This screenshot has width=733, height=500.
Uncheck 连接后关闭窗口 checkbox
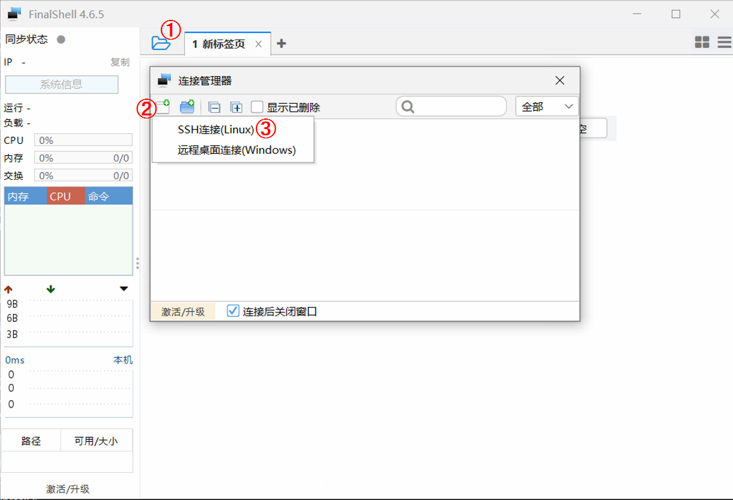233,311
